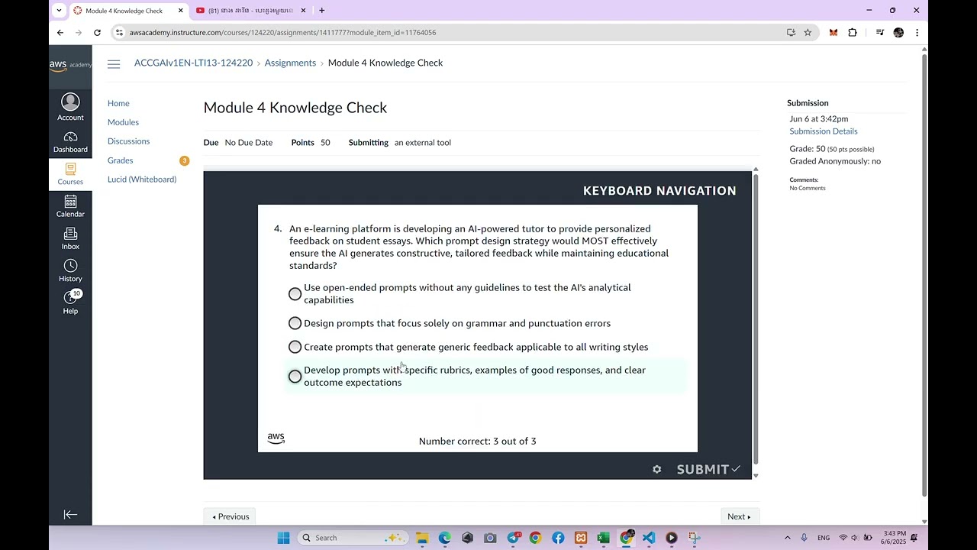
Task: Go back with browser back arrow
Action: click(x=60, y=32)
